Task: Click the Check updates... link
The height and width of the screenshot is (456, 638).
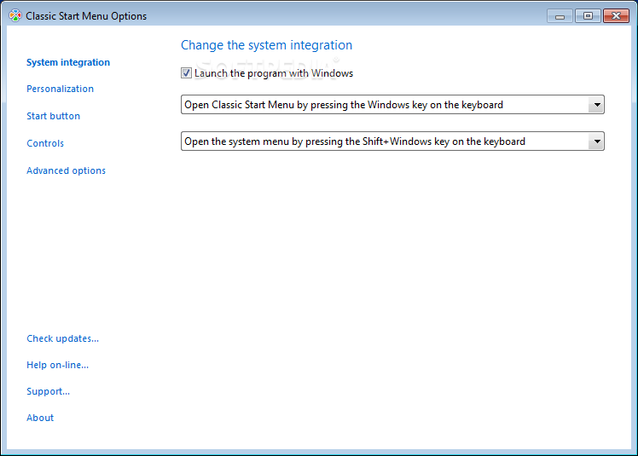Action: coord(62,338)
